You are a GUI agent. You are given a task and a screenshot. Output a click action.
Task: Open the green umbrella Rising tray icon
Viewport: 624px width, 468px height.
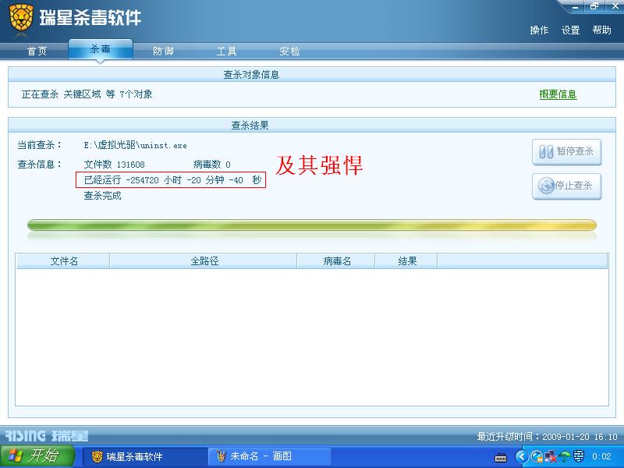(564, 456)
